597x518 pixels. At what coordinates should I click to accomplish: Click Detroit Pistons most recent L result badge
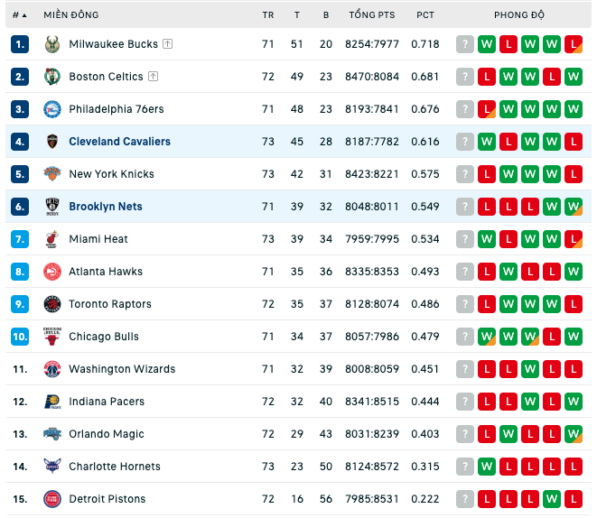(x=574, y=499)
